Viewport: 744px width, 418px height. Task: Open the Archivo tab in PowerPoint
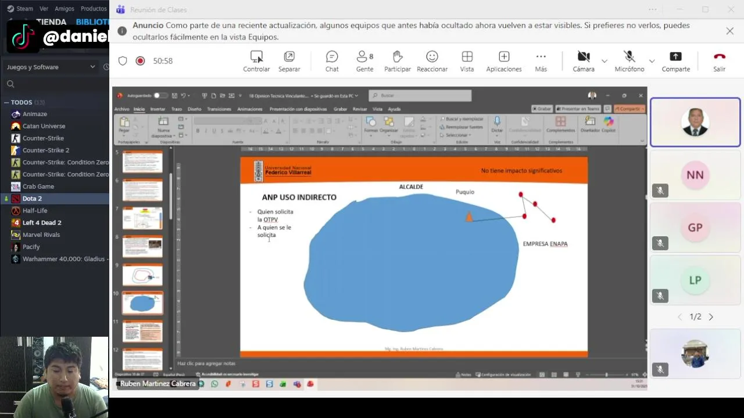coord(122,109)
